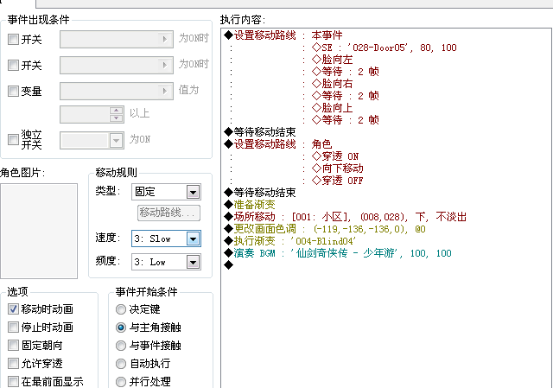This screenshot has width=553, height=388.
Task: Open the second 开关 selector field
Action: coord(117,66)
